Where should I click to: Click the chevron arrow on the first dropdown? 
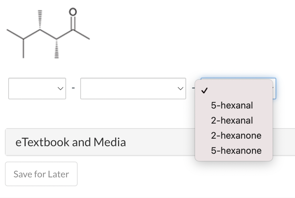click(x=60, y=88)
